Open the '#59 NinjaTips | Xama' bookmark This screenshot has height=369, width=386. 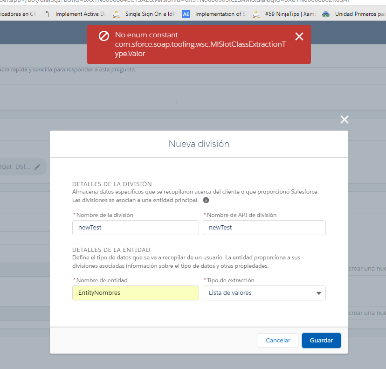pyautogui.click(x=288, y=14)
